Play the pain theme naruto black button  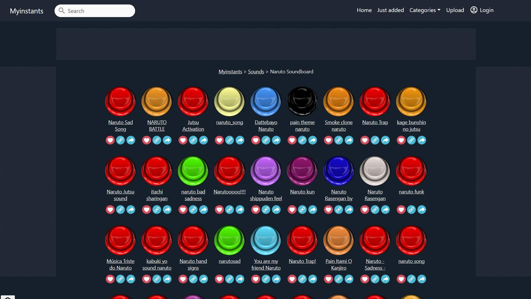(x=302, y=101)
